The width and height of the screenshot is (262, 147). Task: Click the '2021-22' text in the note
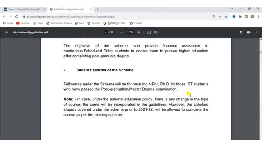point(146,109)
